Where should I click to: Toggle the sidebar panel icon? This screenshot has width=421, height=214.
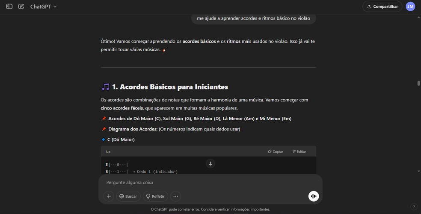[x=9, y=6]
